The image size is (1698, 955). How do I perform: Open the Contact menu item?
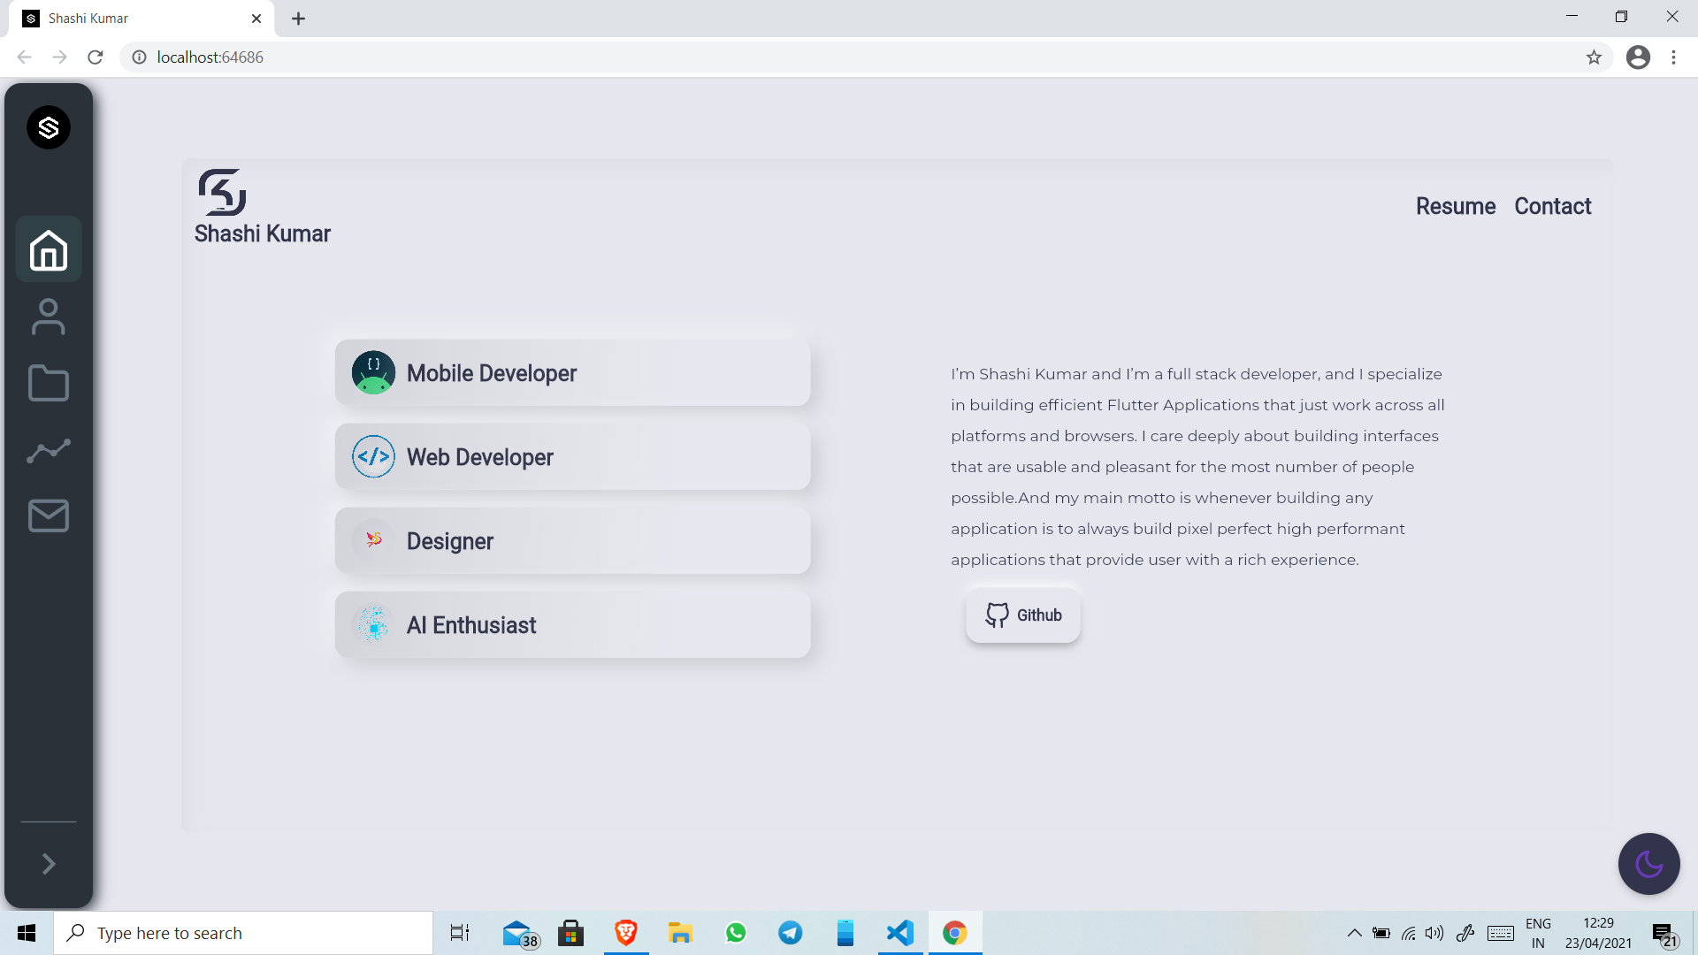click(x=1552, y=206)
